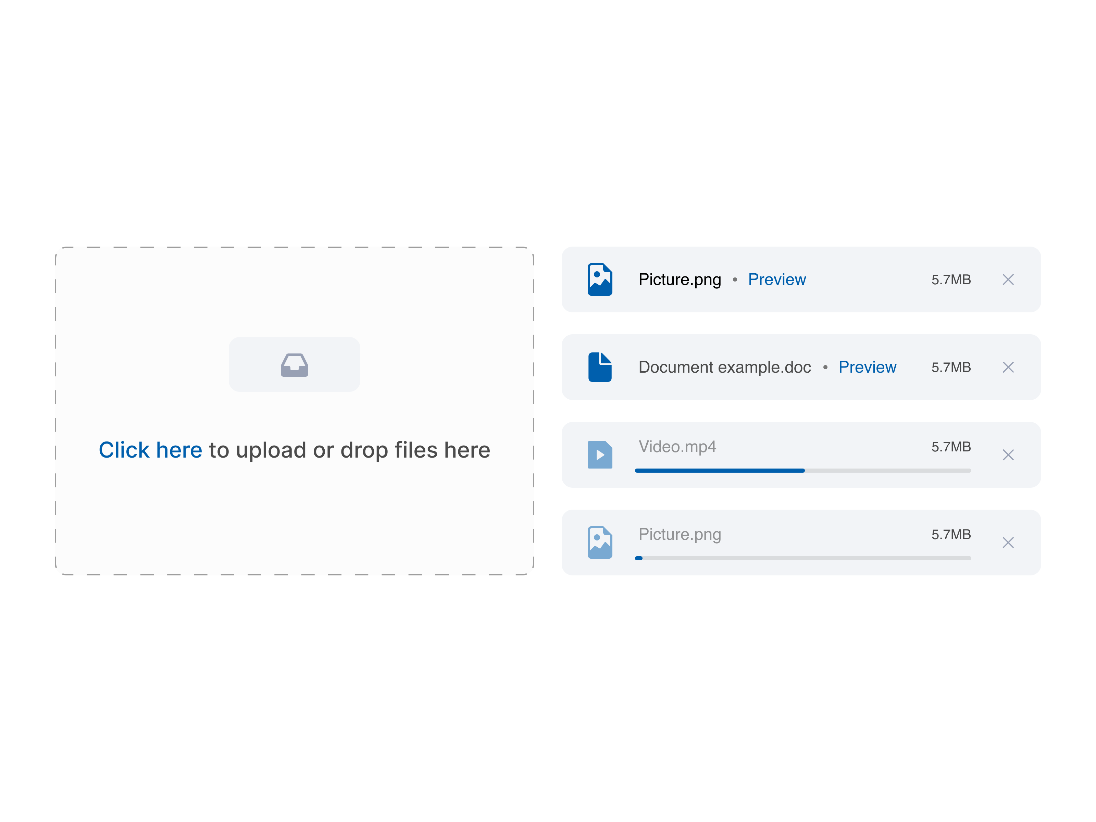Remove the uploaded Picture.png with Preview link
Viewport: 1096px width, 822px height.
(1008, 279)
